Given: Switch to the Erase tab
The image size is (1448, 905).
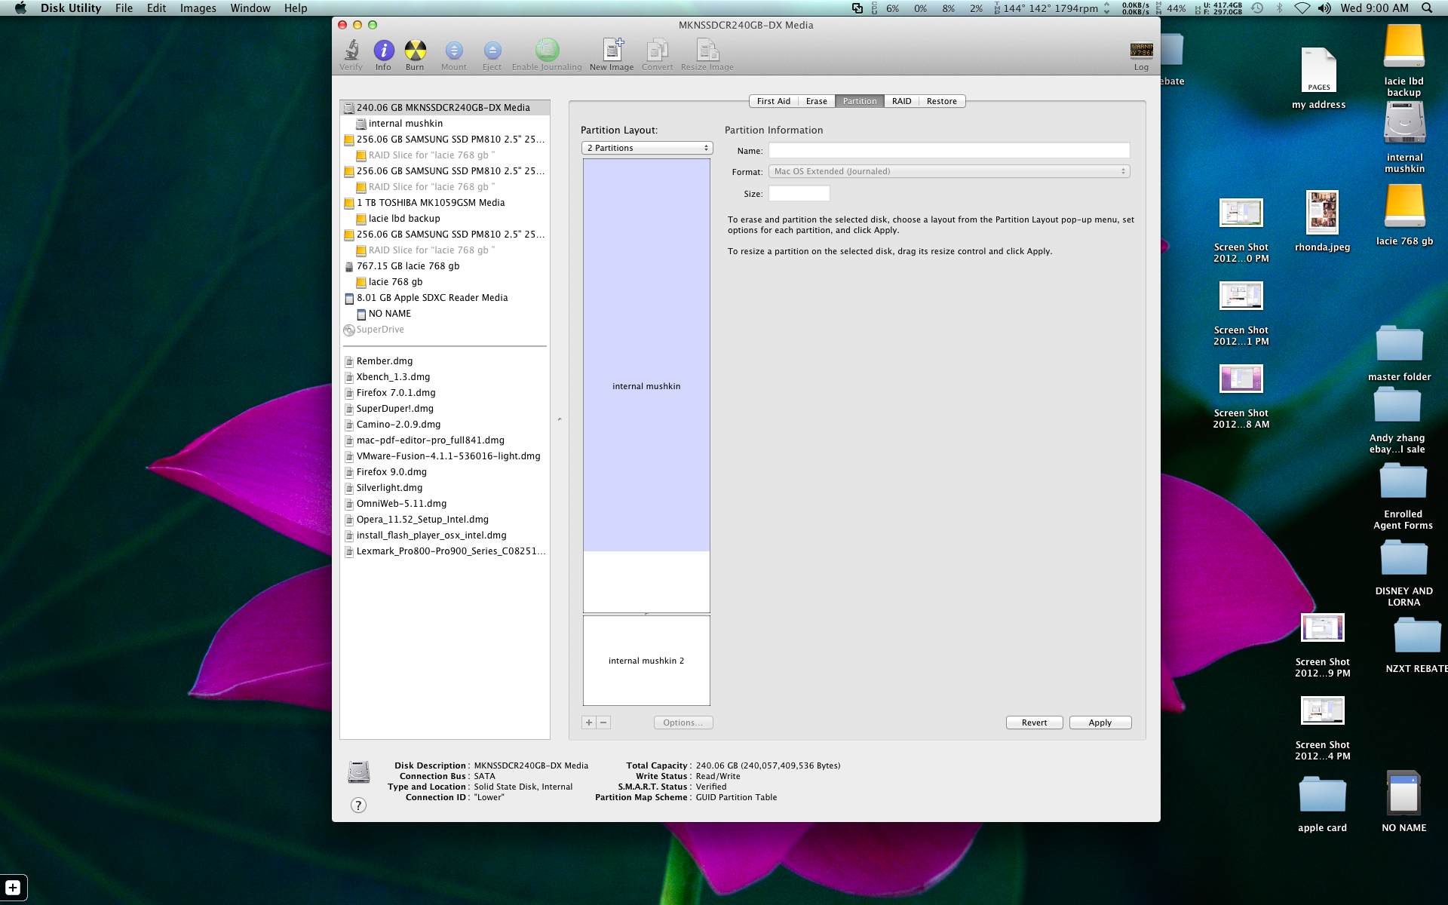Looking at the screenshot, I should 816,101.
